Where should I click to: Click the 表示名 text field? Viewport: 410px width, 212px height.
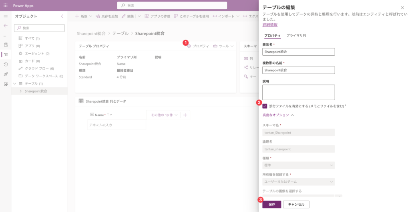pyautogui.click(x=298, y=52)
